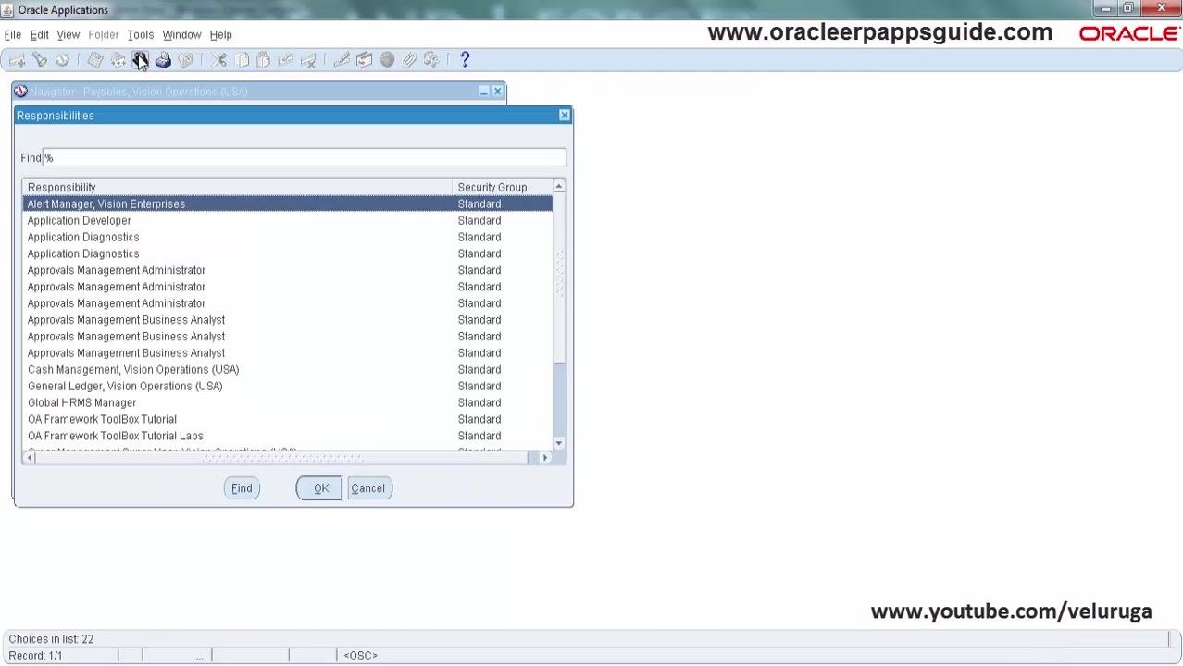Open the Tools menu
This screenshot has width=1183, height=666.
point(141,35)
